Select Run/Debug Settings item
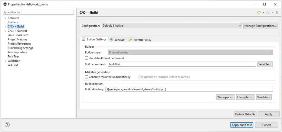282x132 pixels. coord(20,48)
